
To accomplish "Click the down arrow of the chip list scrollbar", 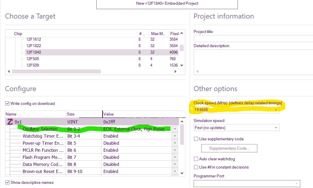I will pyautogui.click(x=181, y=65).
